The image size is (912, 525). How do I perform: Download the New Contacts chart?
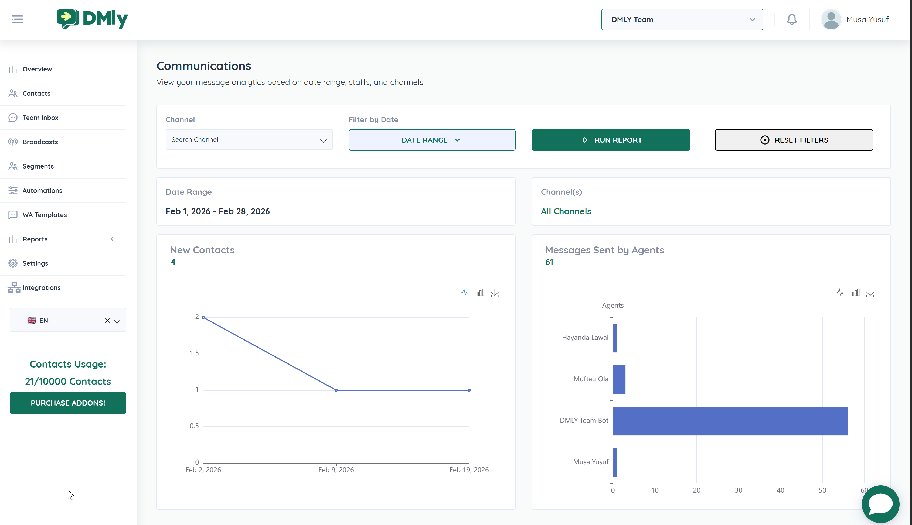pos(495,293)
